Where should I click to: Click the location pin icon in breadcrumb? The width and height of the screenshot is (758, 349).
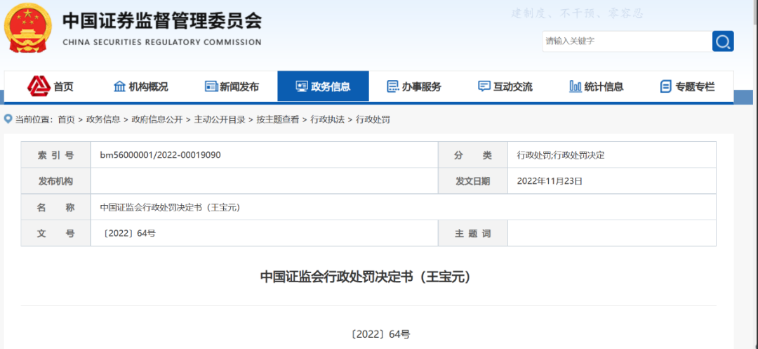[x=8, y=119]
